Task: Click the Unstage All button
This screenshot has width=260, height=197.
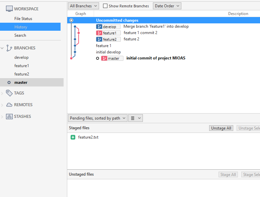Action: pyautogui.click(x=221, y=128)
